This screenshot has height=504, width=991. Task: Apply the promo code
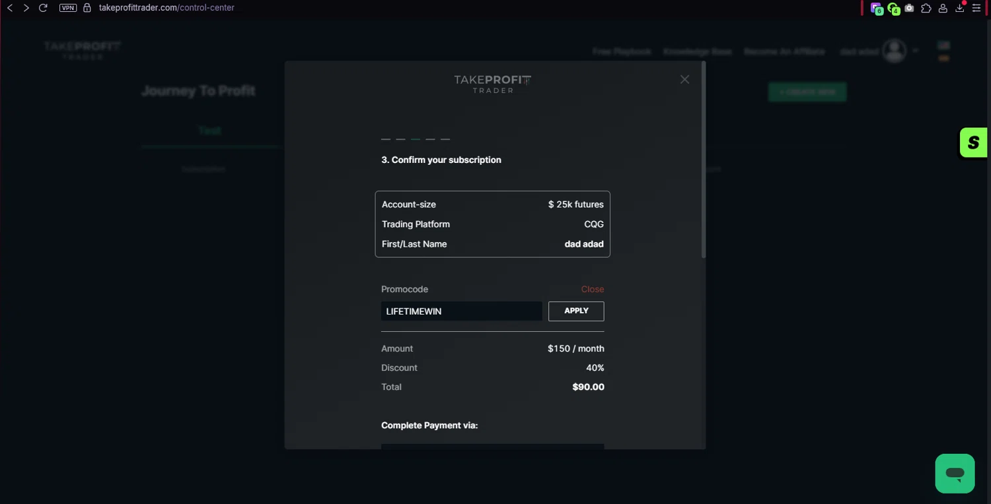[576, 311]
